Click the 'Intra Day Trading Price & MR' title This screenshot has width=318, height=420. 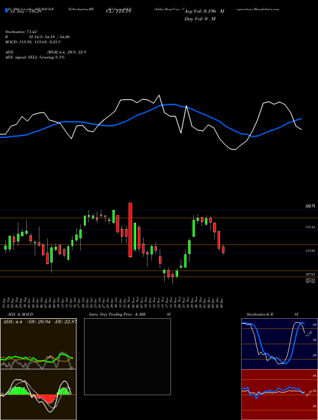117,314
